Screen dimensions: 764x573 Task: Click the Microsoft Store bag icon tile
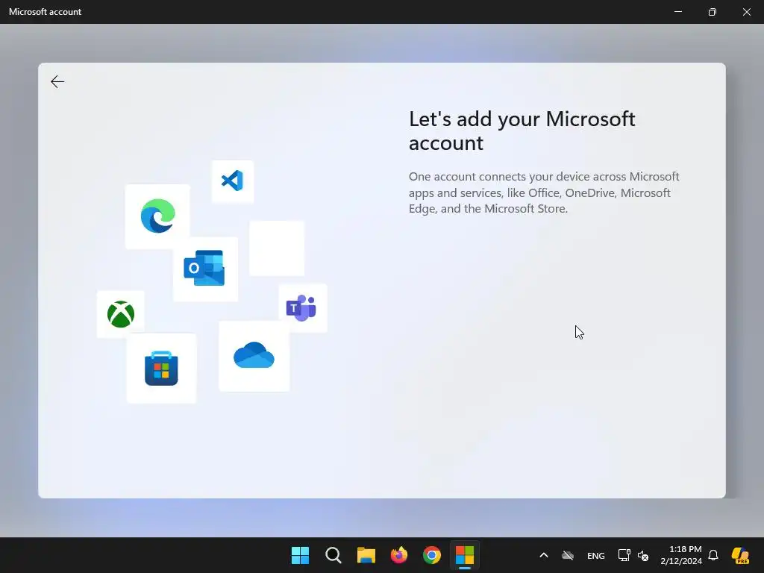pos(161,369)
